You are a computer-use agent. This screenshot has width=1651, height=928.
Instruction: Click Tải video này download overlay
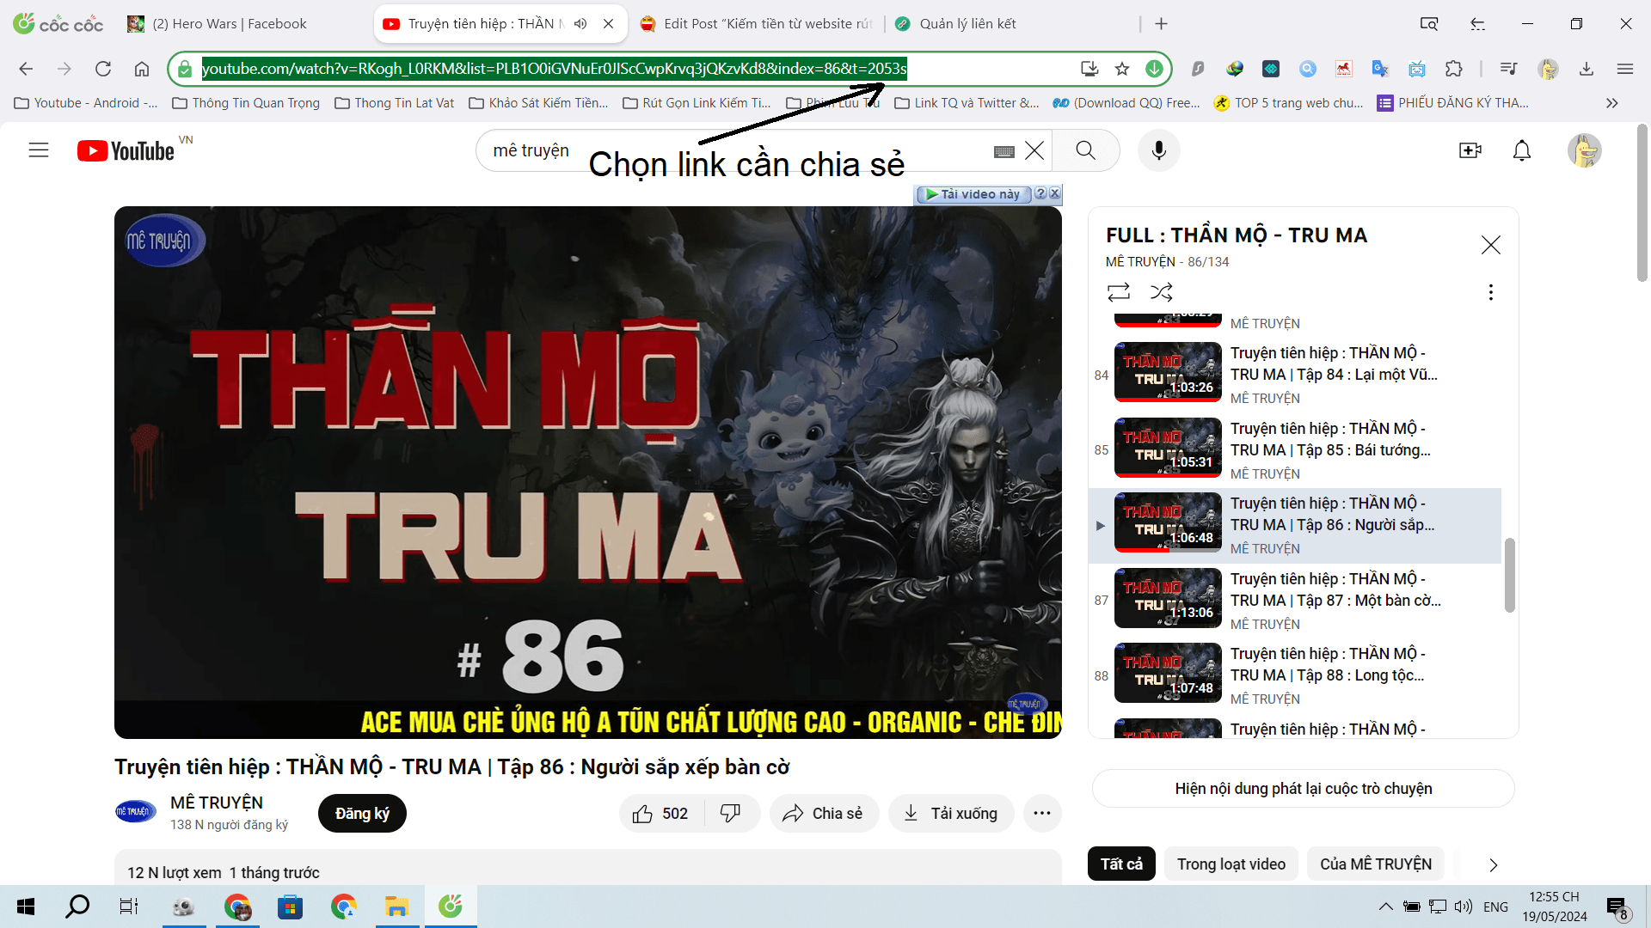point(973,194)
